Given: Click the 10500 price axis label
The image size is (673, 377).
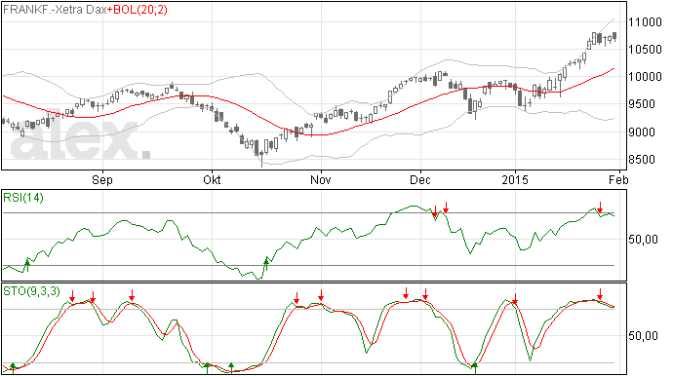Looking at the screenshot, I should pos(645,50).
